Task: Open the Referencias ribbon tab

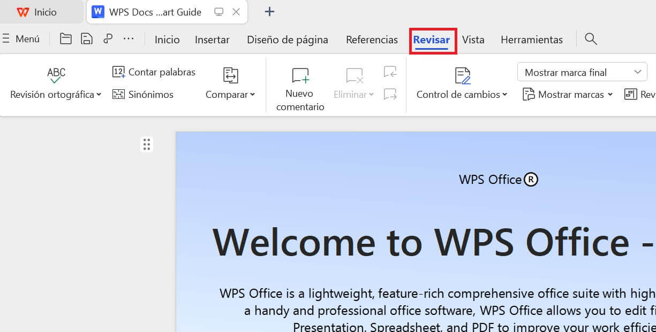Action: 372,39
